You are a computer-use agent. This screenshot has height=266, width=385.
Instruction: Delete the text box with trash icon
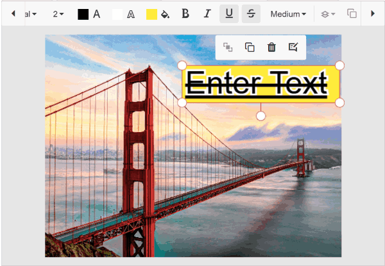coord(271,47)
